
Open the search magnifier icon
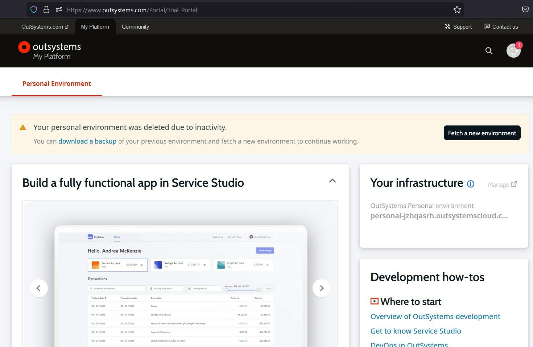click(x=489, y=51)
